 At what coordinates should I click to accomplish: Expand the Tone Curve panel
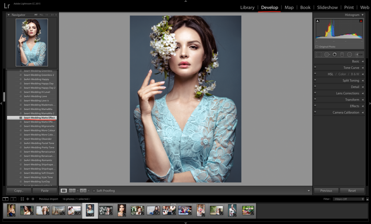tap(351, 68)
